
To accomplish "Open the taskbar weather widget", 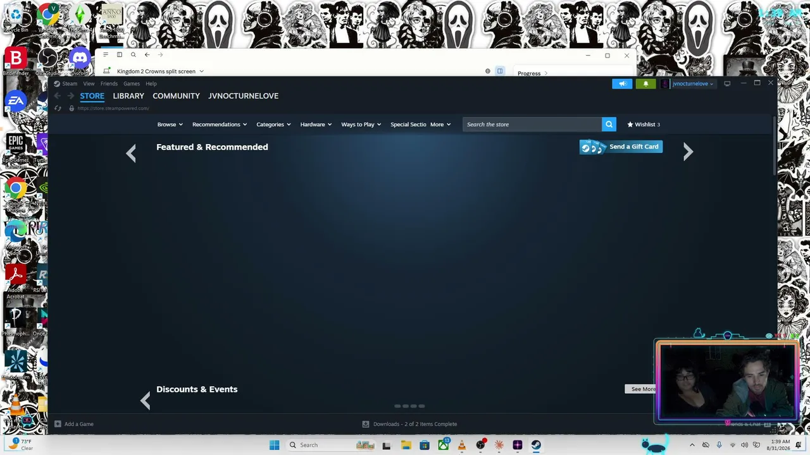I will tap(20, 445).
